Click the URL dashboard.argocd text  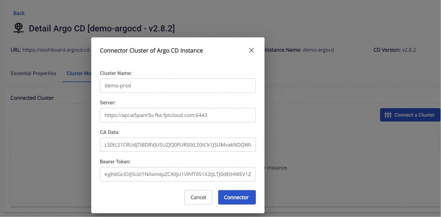coord(51,50)
